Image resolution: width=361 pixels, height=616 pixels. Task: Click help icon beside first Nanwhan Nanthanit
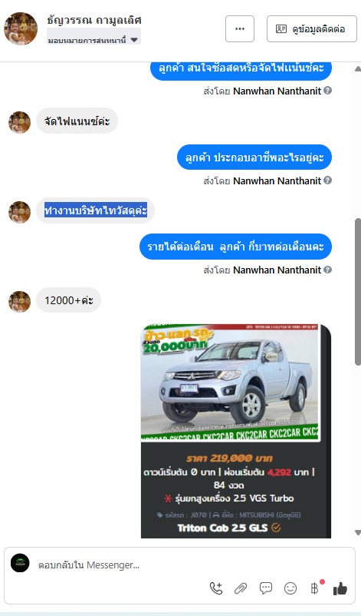pos(328,91)
